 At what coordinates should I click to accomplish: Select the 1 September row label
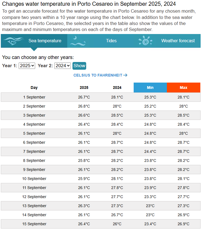pos(34,97)
